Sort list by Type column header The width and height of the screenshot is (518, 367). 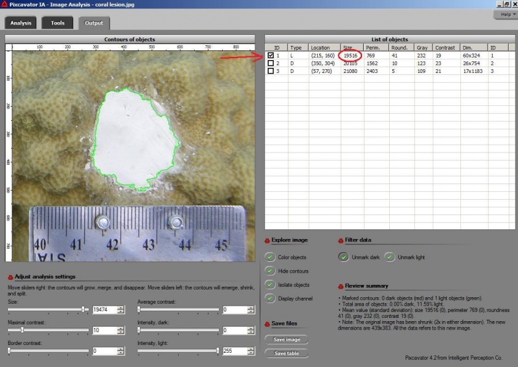(298, 47)
